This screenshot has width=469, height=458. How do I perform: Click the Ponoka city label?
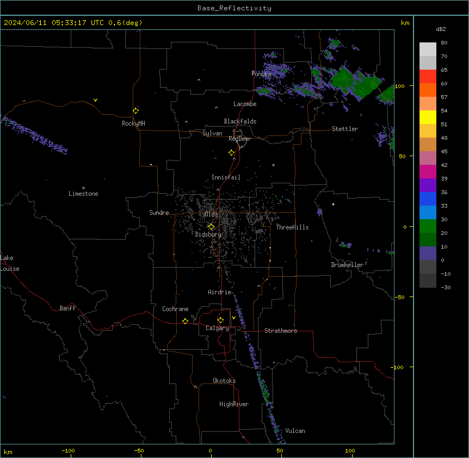point(261,74)
